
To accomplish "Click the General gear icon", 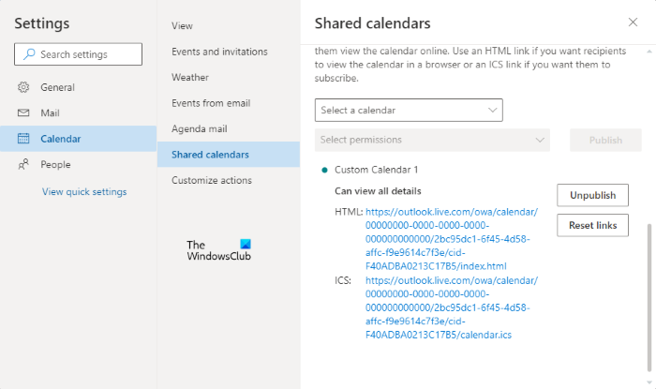I will tap(23, 87).
